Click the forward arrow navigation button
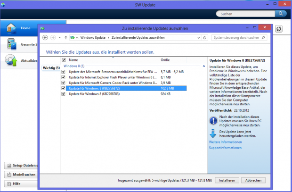The height and width of the screenshot is (192, 292). pyautogui.click(x=53, y=38)
